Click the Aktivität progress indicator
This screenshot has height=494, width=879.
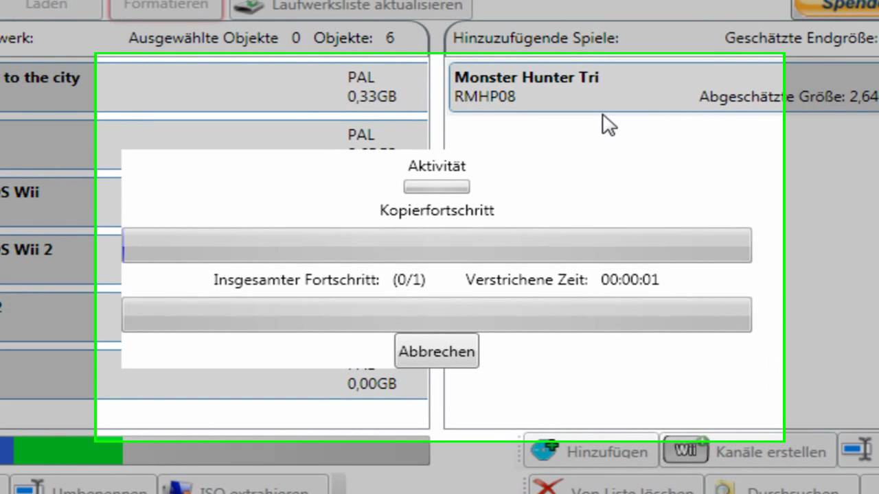(437, 187)
